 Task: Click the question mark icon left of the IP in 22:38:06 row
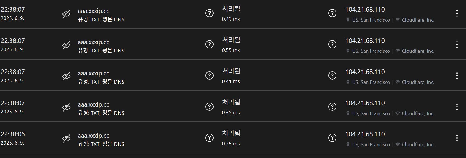[332, 137]
